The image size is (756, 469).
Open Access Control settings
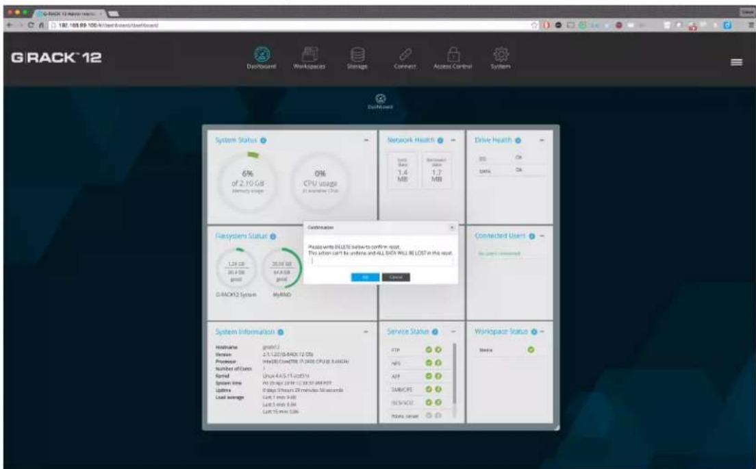click(453, 58)
